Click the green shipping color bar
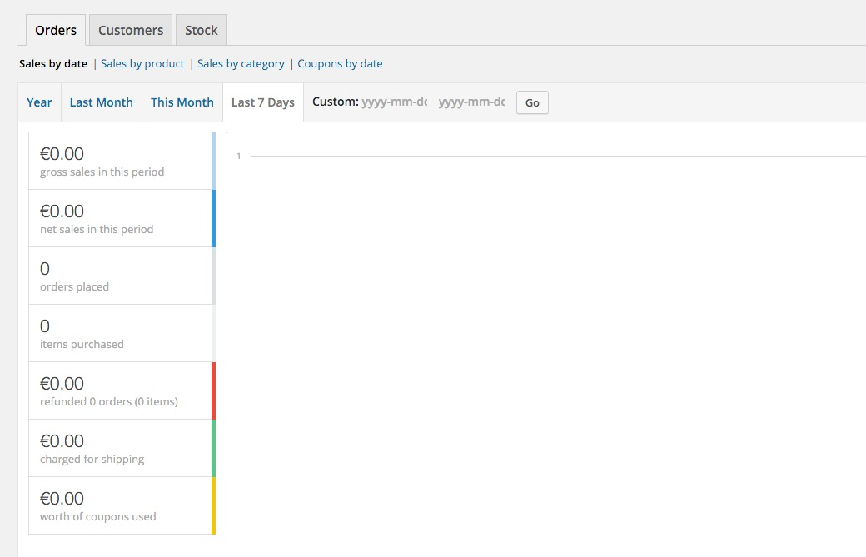 (x=214, y=448)
